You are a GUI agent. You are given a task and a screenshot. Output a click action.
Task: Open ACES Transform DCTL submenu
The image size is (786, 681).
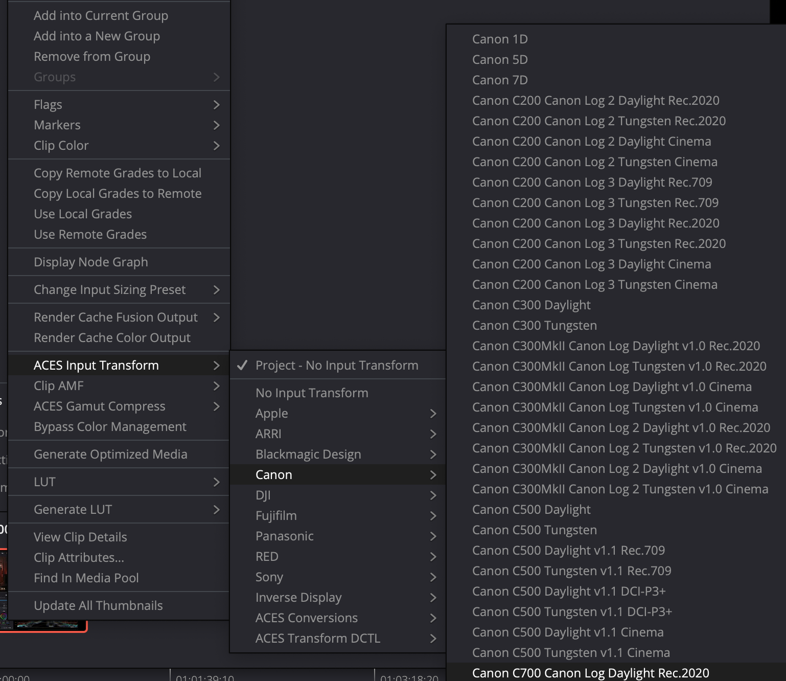(x=338, y=638)
